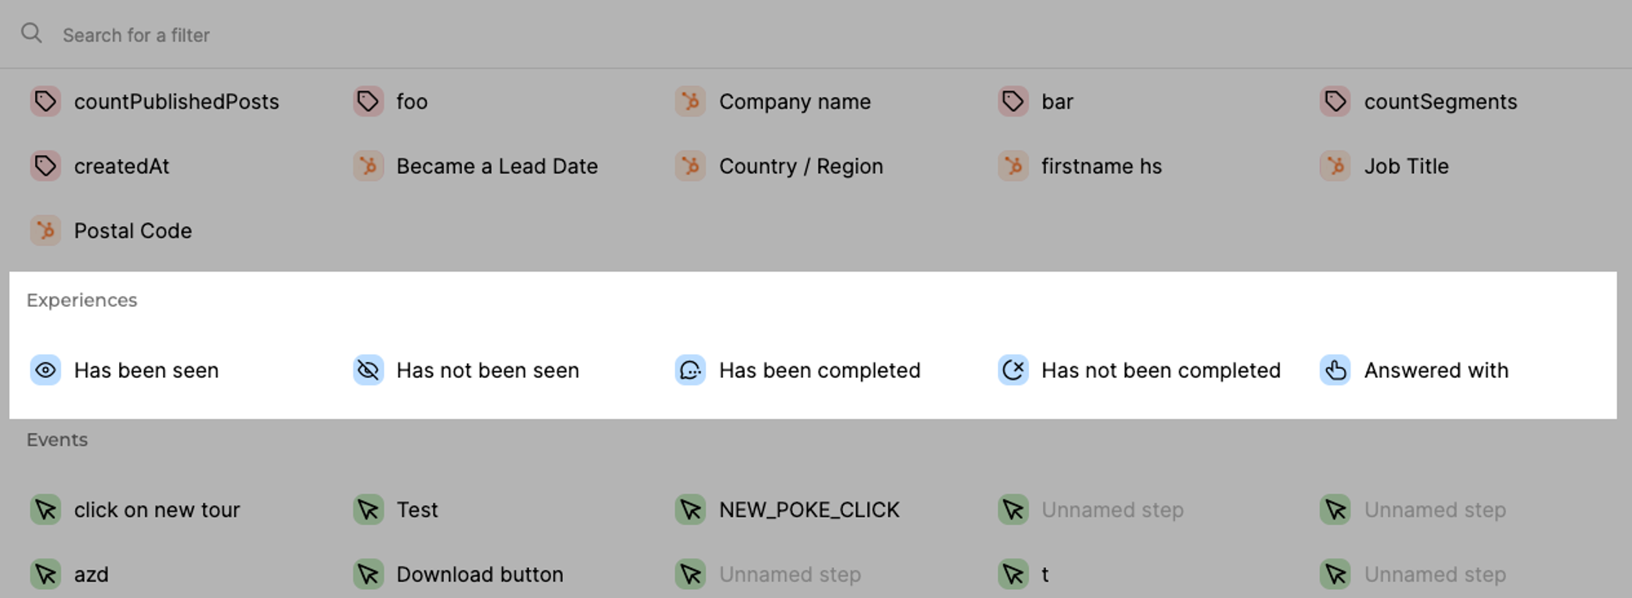Select the eye icon for Has been seen
The height and width of the screenshot is (598, 1632).
46,370
